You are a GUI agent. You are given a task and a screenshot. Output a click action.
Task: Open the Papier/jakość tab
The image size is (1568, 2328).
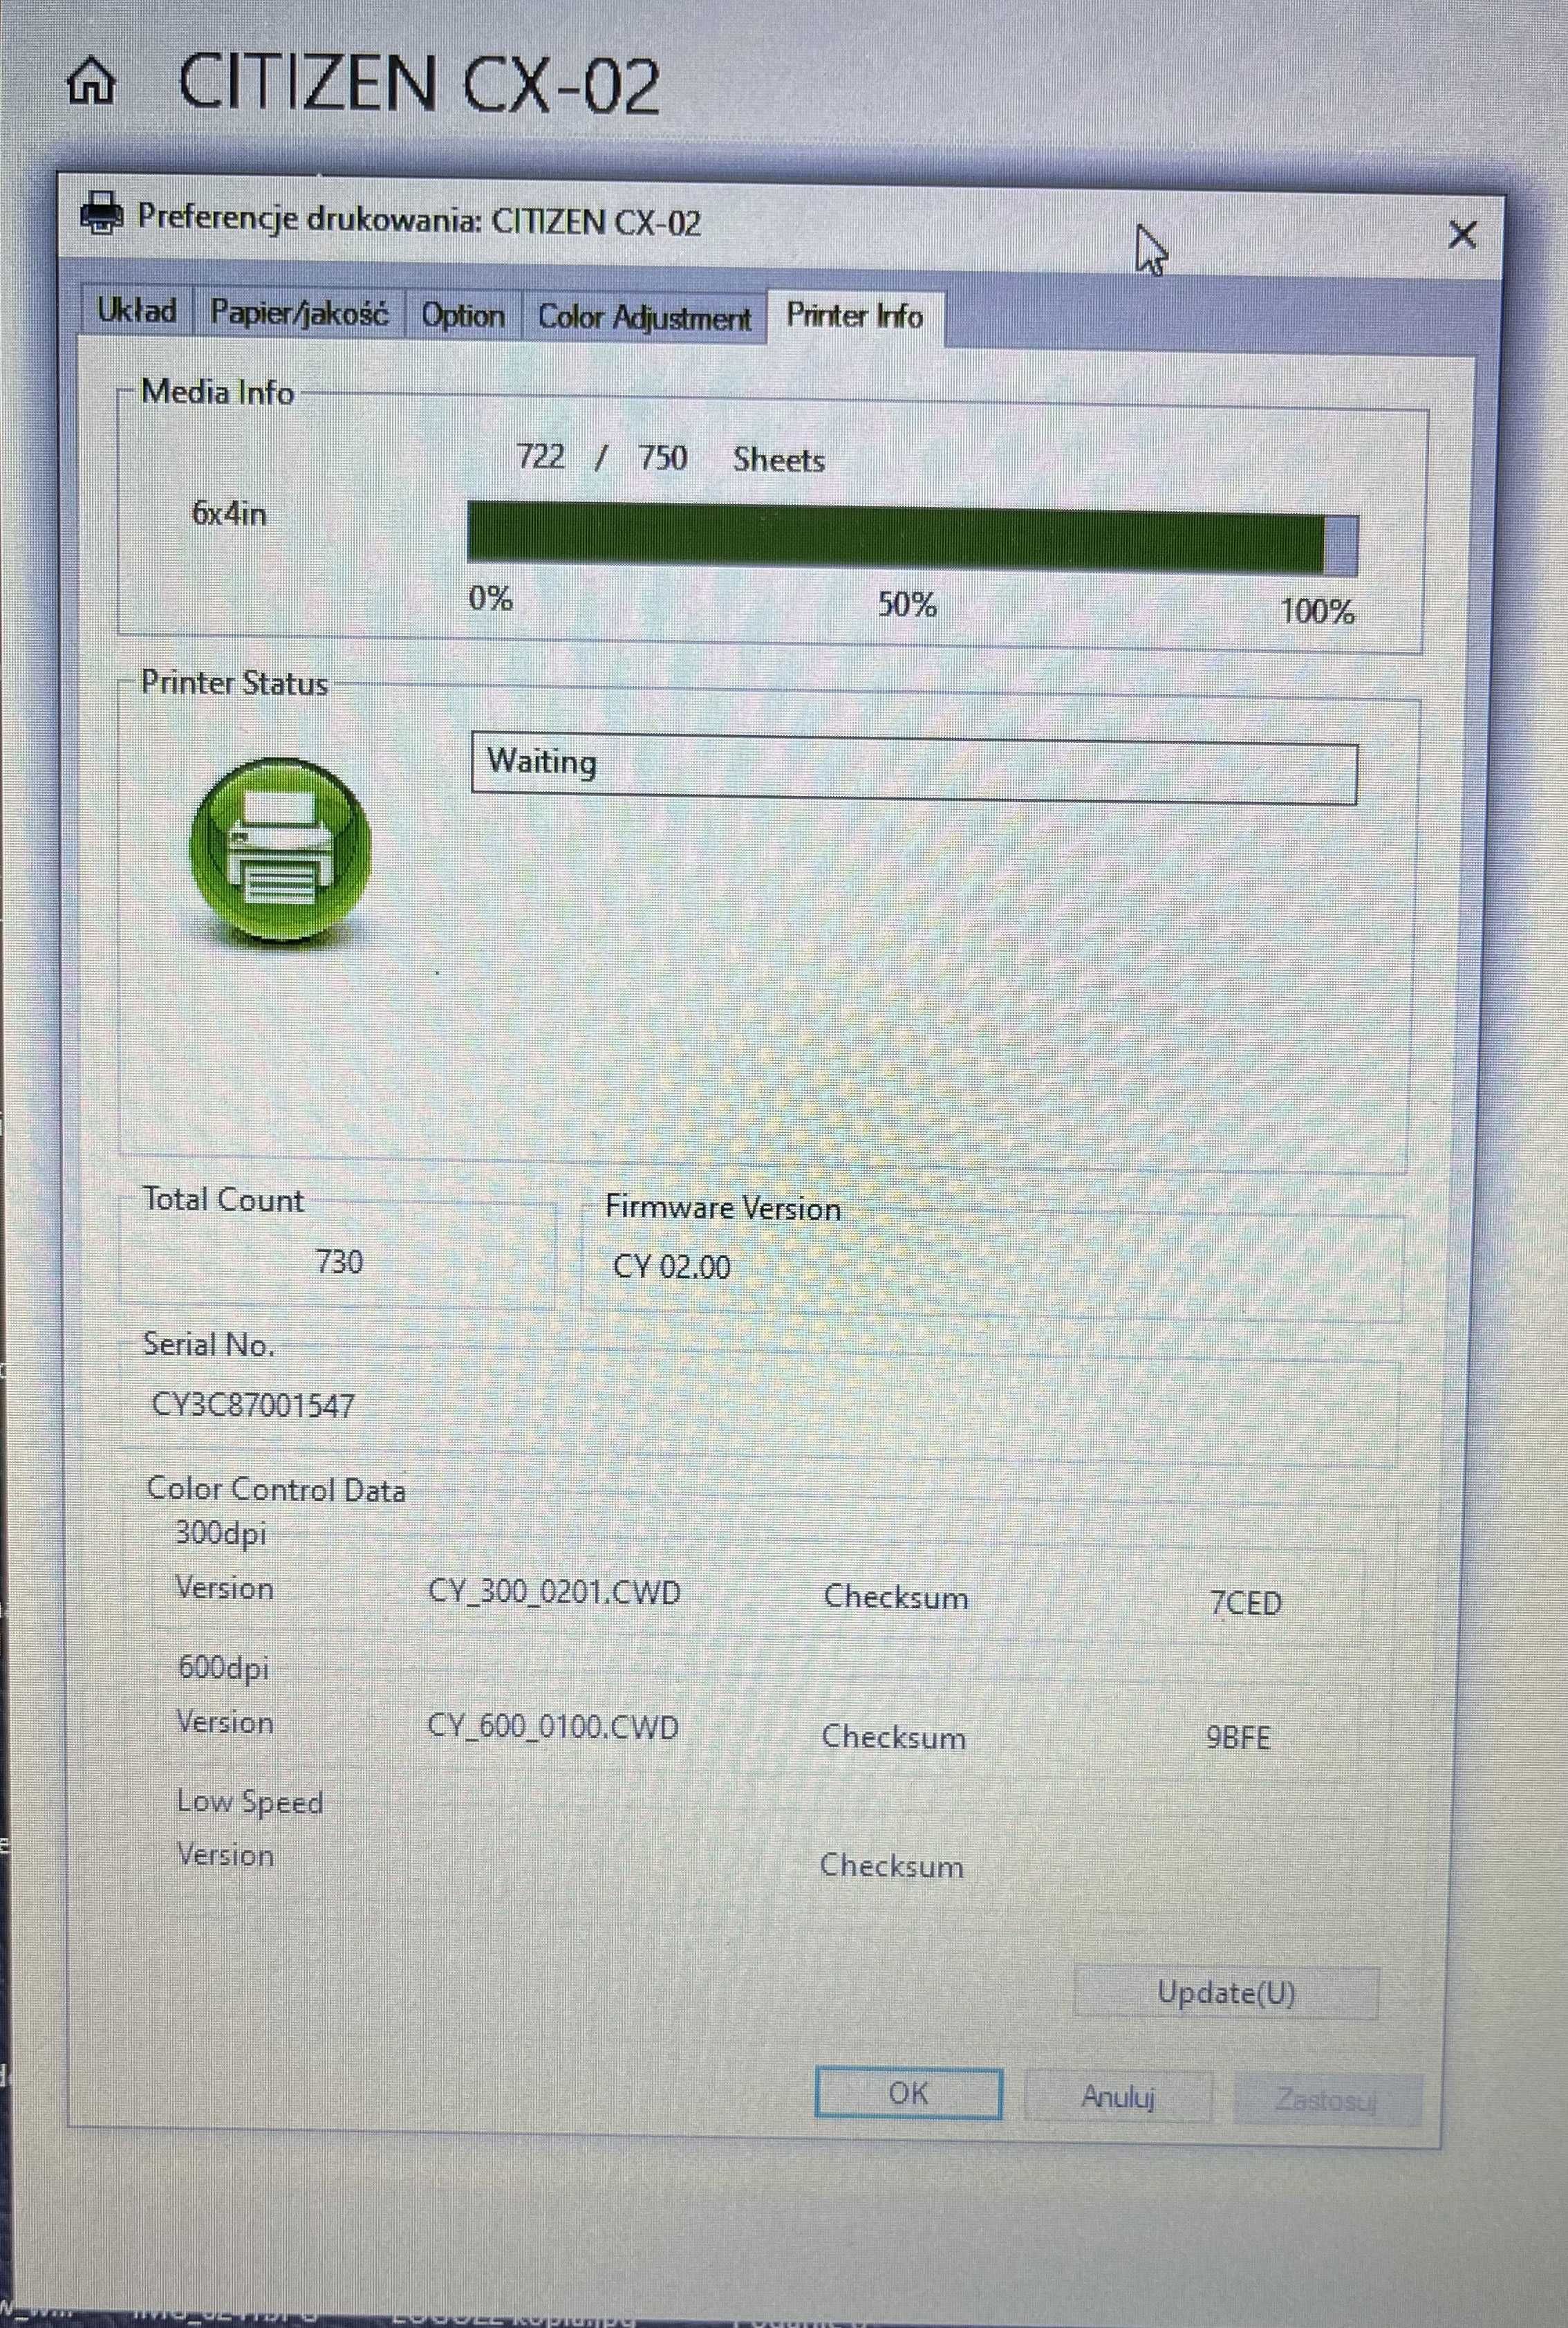299,313
